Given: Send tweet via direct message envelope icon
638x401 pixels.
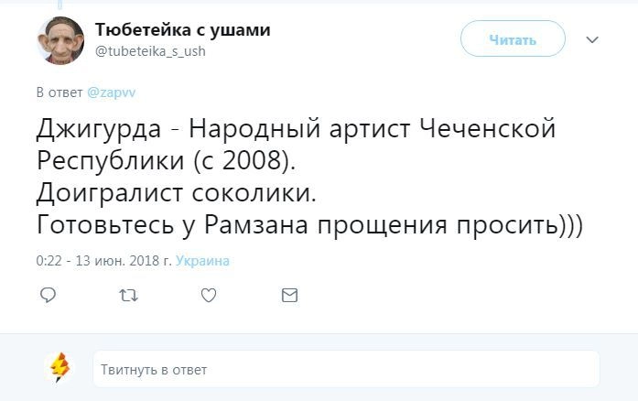Looking at the screenshot, I should [x=289, y=295].
